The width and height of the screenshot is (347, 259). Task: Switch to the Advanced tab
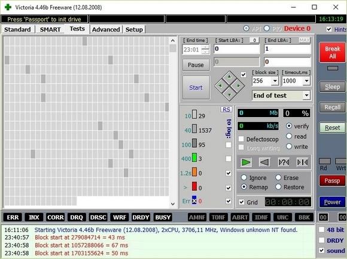[106, 29]
